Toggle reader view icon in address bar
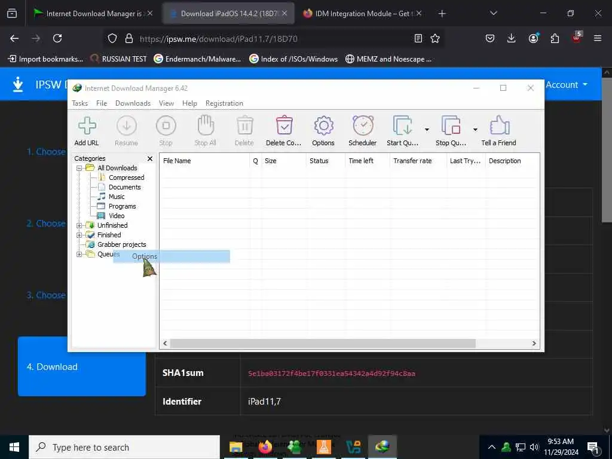 pos(418,38)
